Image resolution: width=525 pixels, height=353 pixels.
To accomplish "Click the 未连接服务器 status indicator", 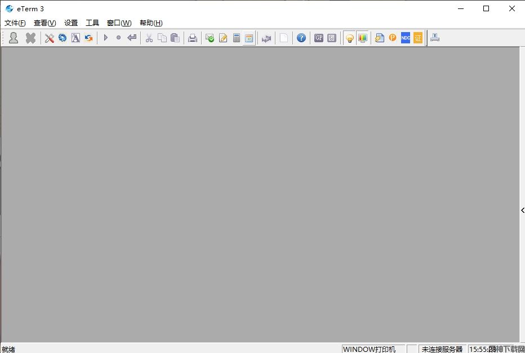I will point(442,349).
